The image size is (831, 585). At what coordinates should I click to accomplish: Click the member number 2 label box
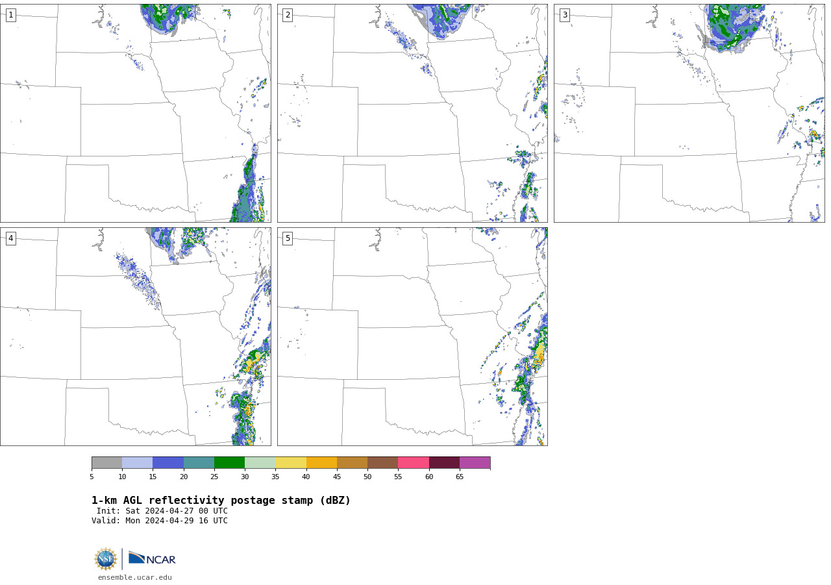[x=288, y=15]
